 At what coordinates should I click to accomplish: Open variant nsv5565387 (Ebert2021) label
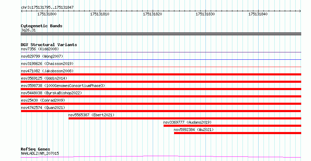(91, 115)
